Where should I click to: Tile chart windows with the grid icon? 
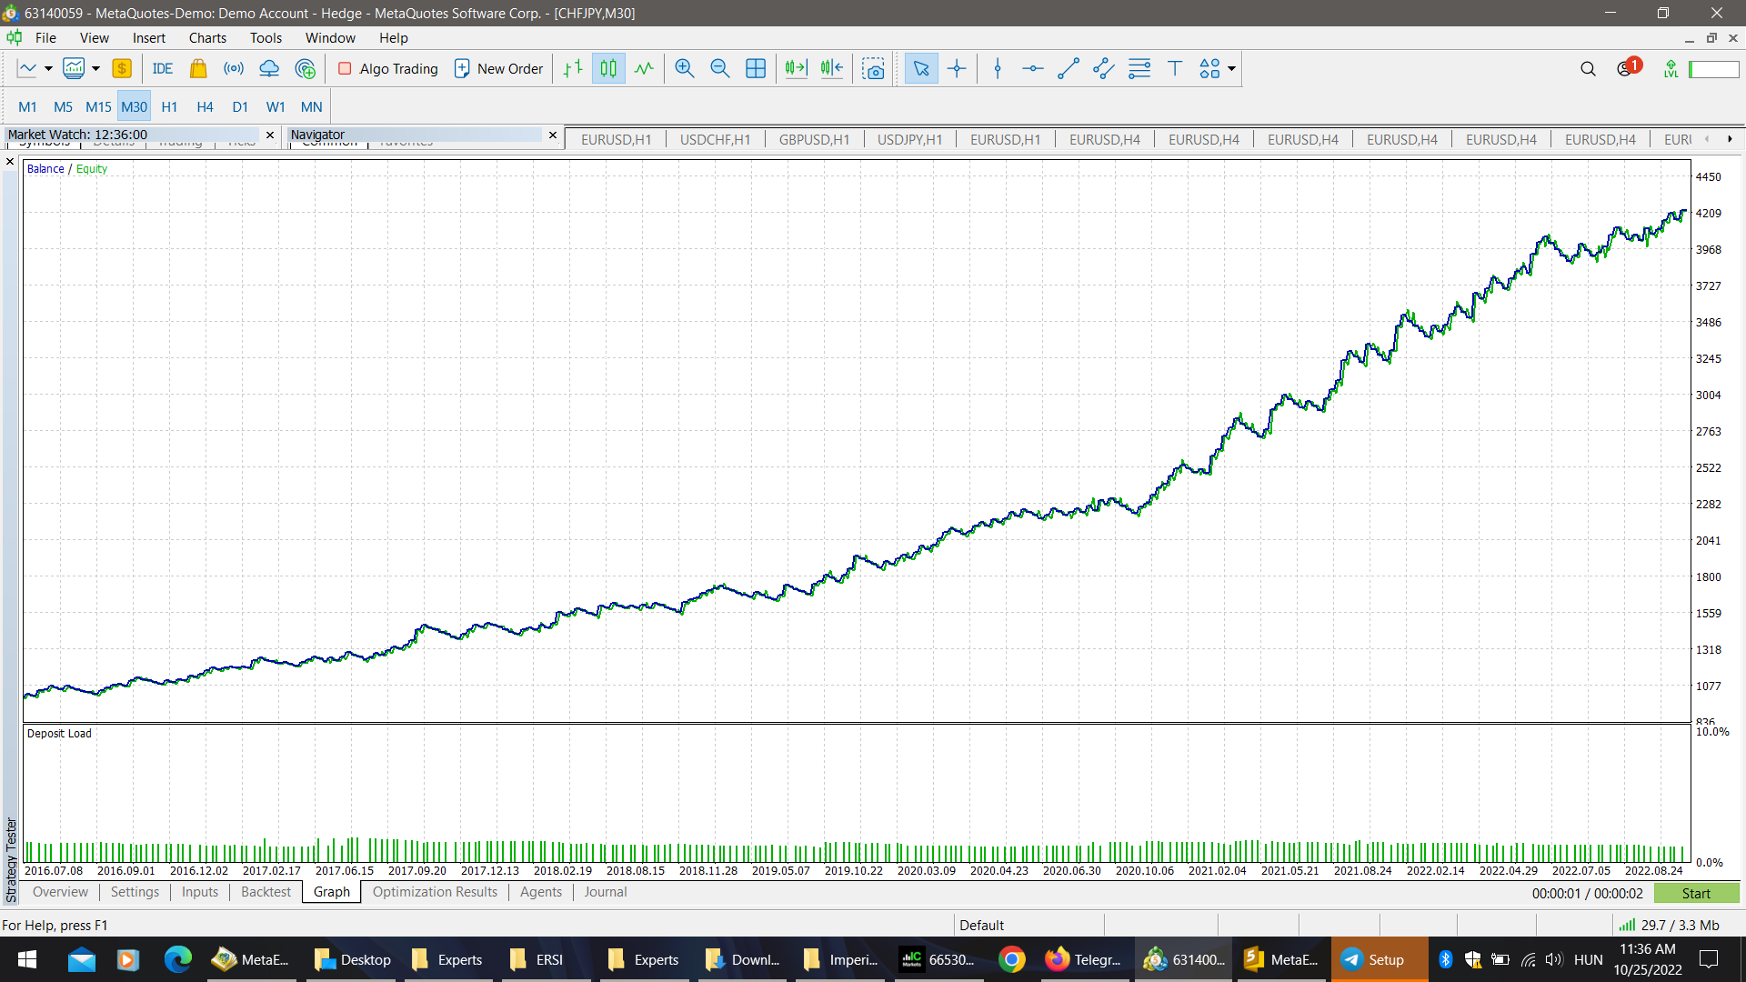755,68
